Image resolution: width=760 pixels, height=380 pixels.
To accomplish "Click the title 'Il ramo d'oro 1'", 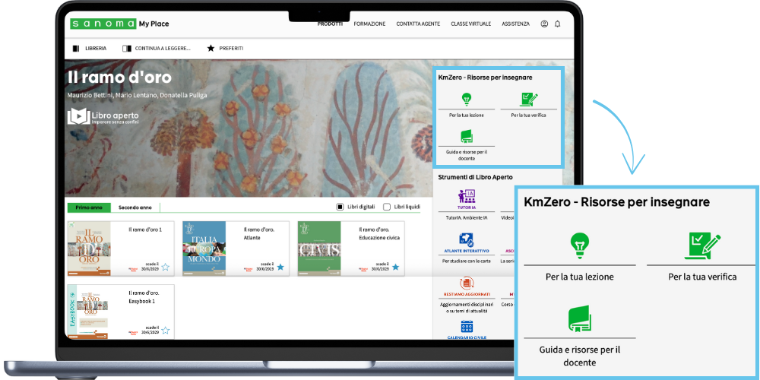I will tap(145, 230).
